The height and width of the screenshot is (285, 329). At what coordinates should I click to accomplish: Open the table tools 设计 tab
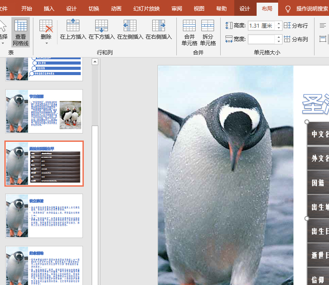245,9
